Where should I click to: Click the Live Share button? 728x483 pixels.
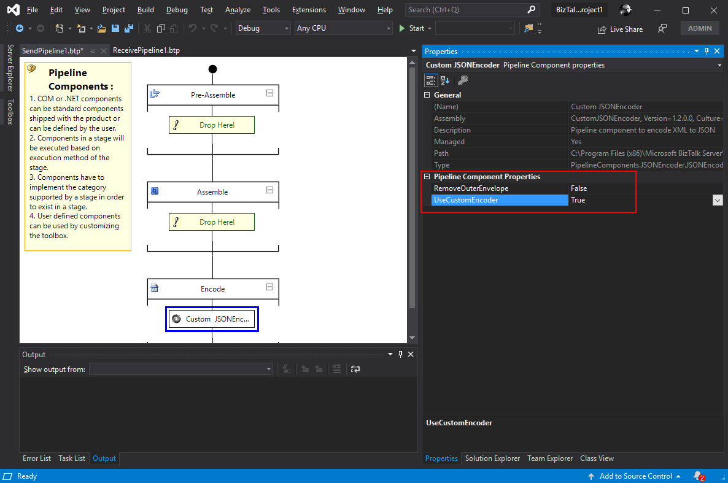619,29
